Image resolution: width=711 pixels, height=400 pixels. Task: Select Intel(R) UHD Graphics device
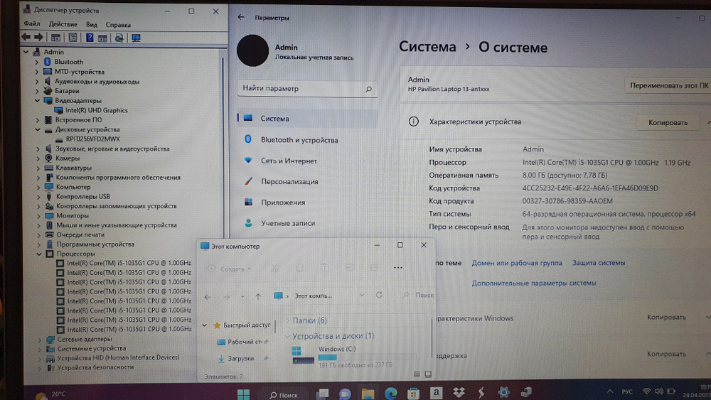(96, 110)
